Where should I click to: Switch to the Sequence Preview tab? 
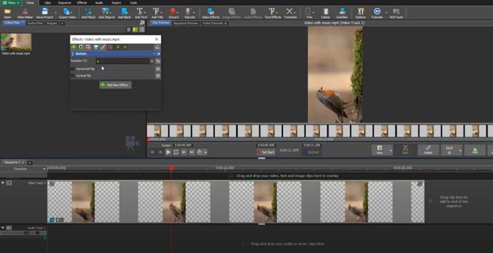(x=185, y=23)
